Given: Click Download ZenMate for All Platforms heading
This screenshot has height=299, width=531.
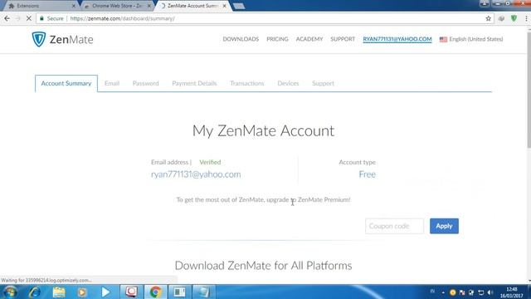Looking at the screenshot, I should (263, 266).
